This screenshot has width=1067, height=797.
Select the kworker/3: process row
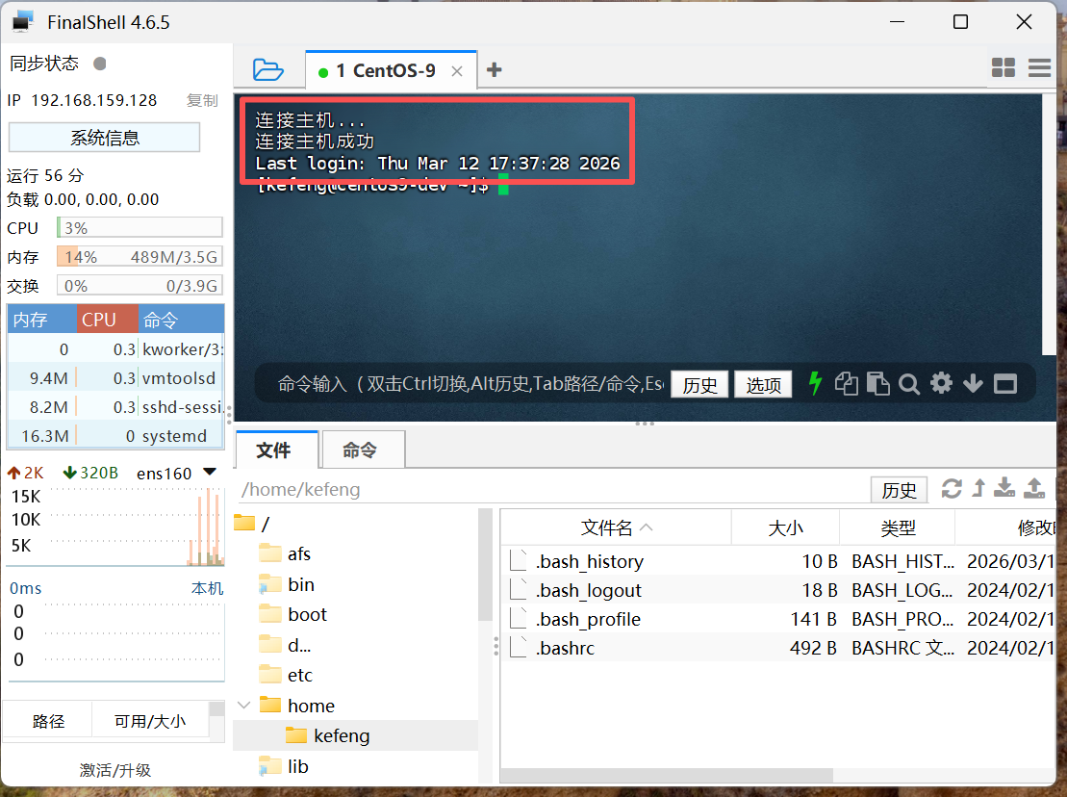click(x=115, y=349)
